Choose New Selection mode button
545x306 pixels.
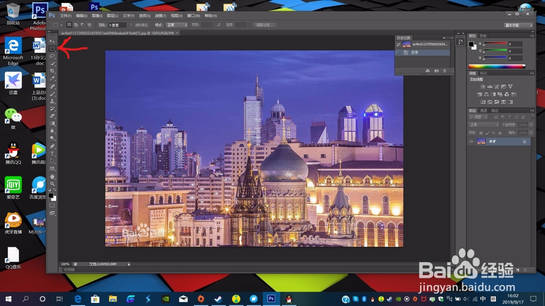point(69,25)
